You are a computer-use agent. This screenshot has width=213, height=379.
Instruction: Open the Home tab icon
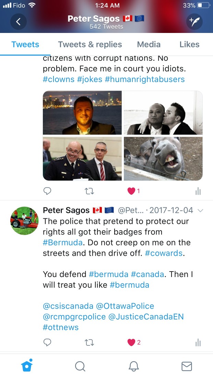pos(27,366)
